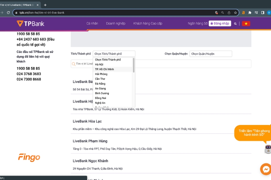The width and height of the screenshot is (271, 180).
Task: Click the share page icon
Action: click(229, 12)
